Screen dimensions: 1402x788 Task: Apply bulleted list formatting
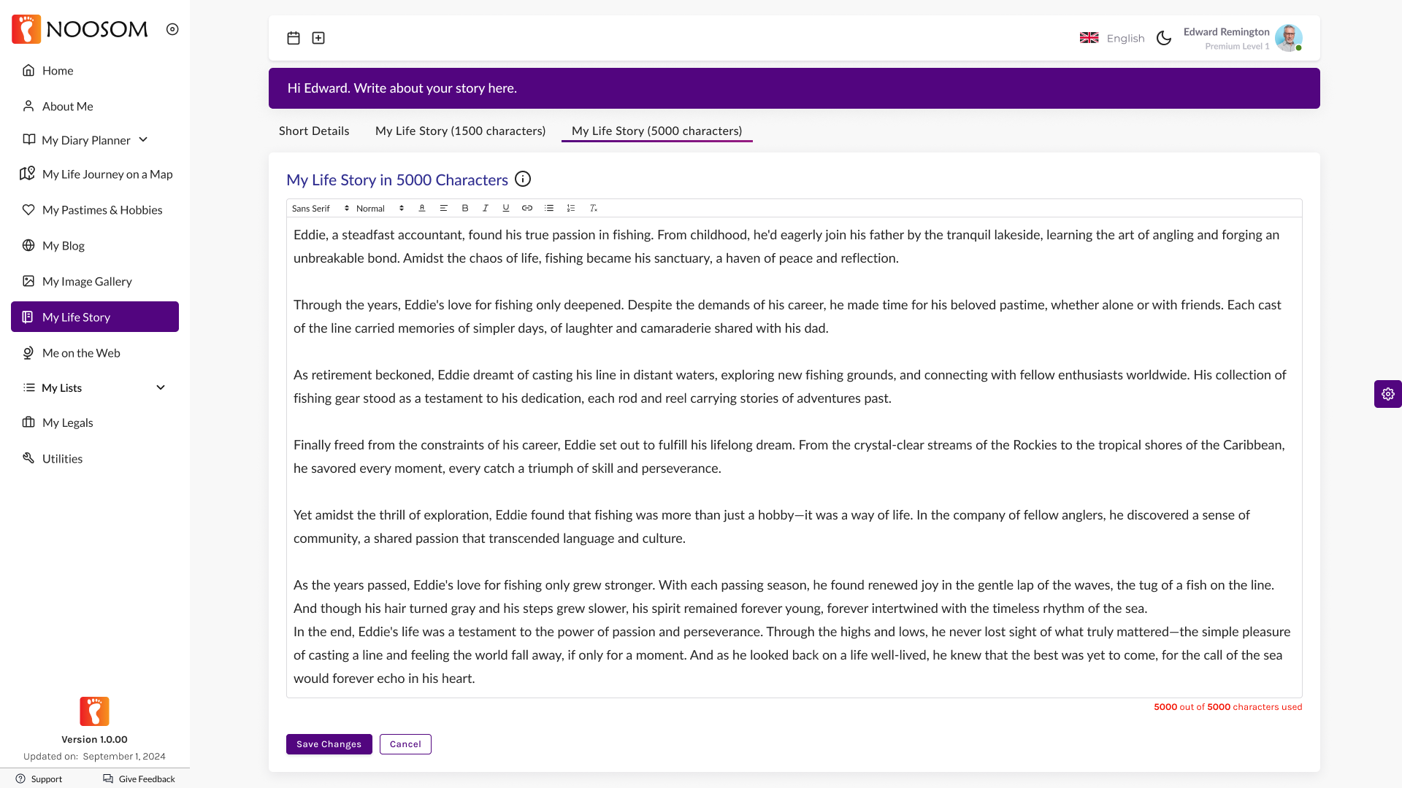pos(549,208)
